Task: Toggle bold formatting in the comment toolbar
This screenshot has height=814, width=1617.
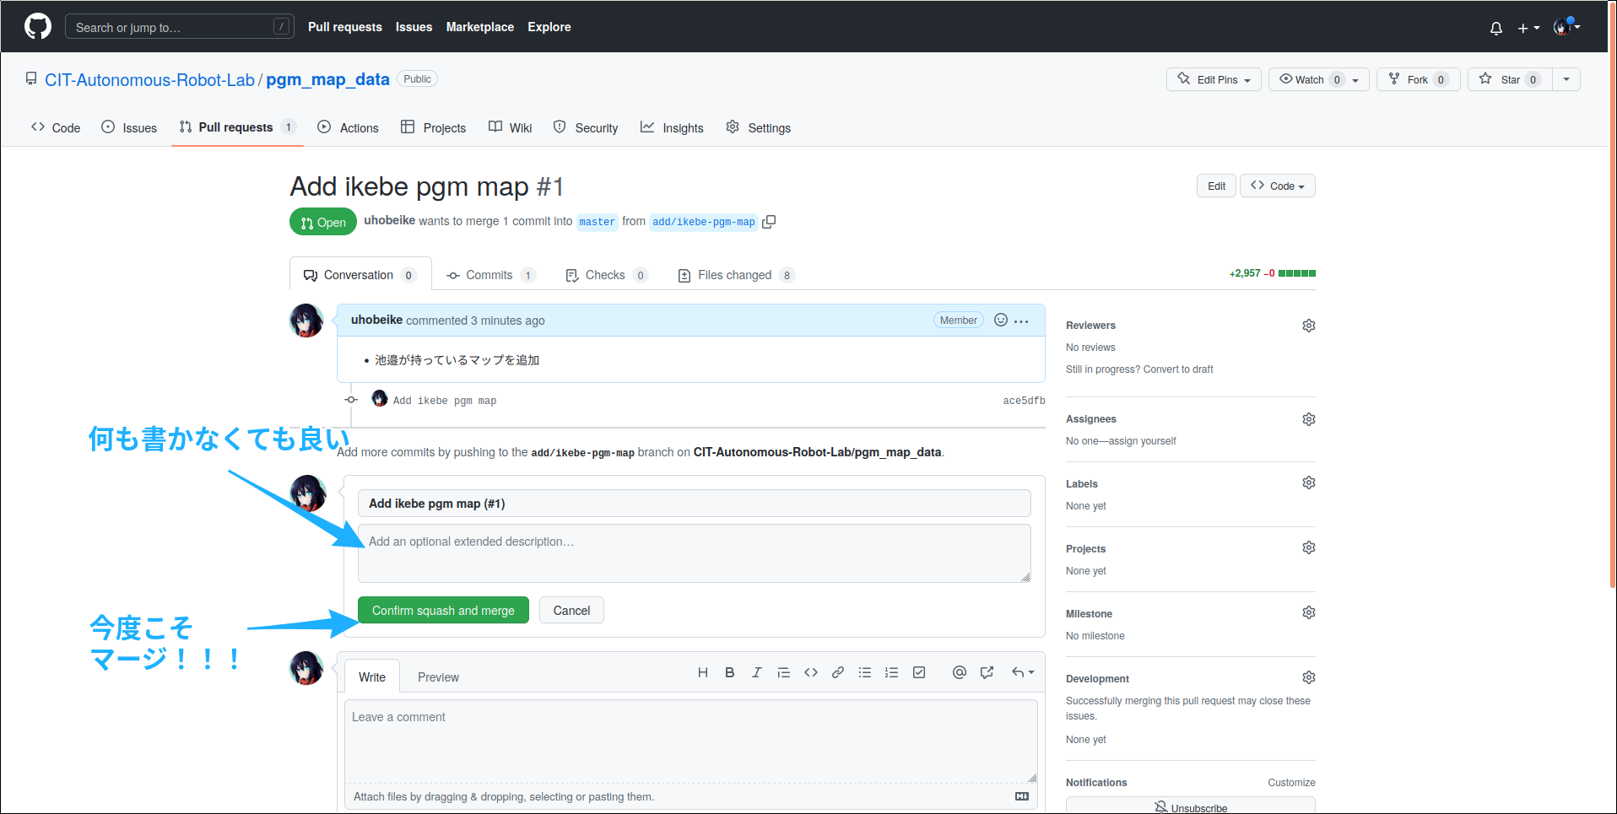Action: point(729,672)
